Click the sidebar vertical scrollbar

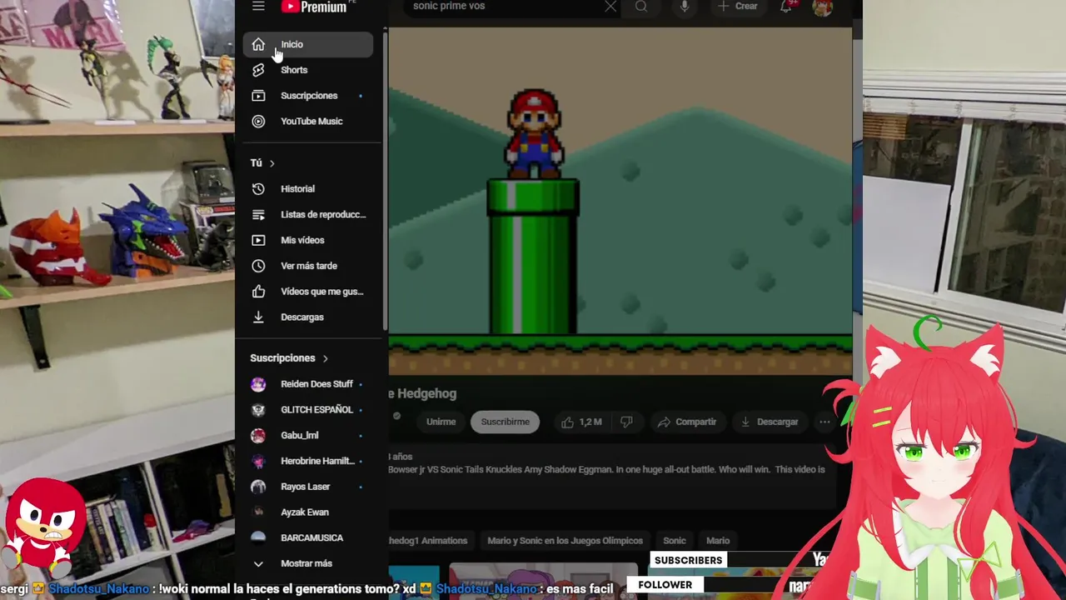[x=384, y=180]
